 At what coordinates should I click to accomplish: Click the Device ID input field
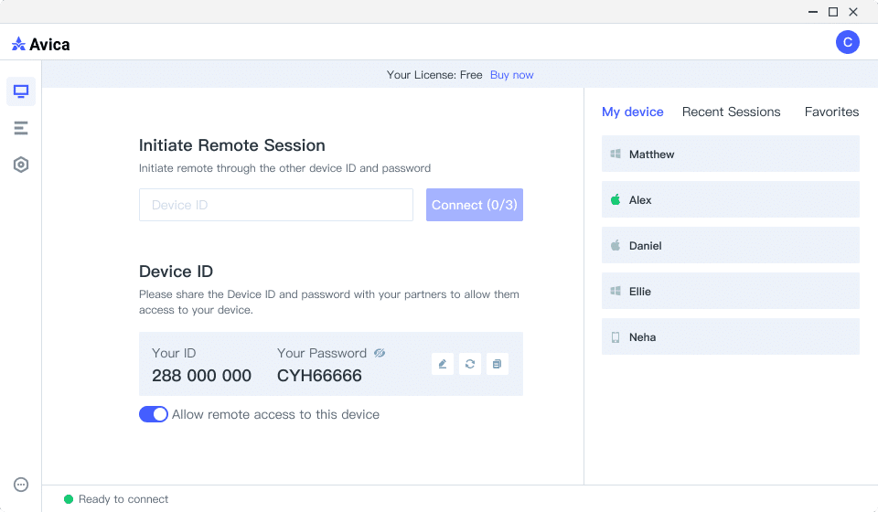pyautogui.click(x=276, y=205)
